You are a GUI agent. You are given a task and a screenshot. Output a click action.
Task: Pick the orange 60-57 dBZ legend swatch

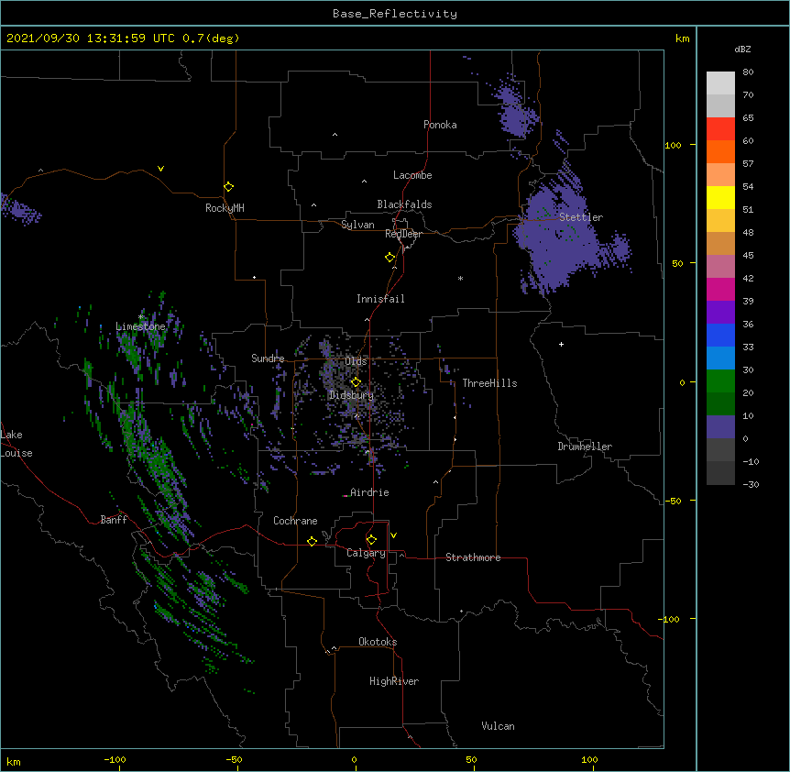click(x=720, y=151)
